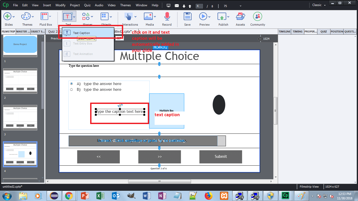
Task: Expand Objects dropdown arrow
Action: click(111, 17)
